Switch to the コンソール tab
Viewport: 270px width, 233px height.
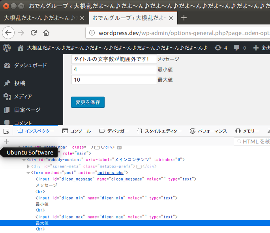[x=77, y=131]
